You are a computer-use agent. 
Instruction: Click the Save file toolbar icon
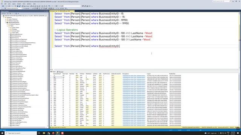pos(18,6)
